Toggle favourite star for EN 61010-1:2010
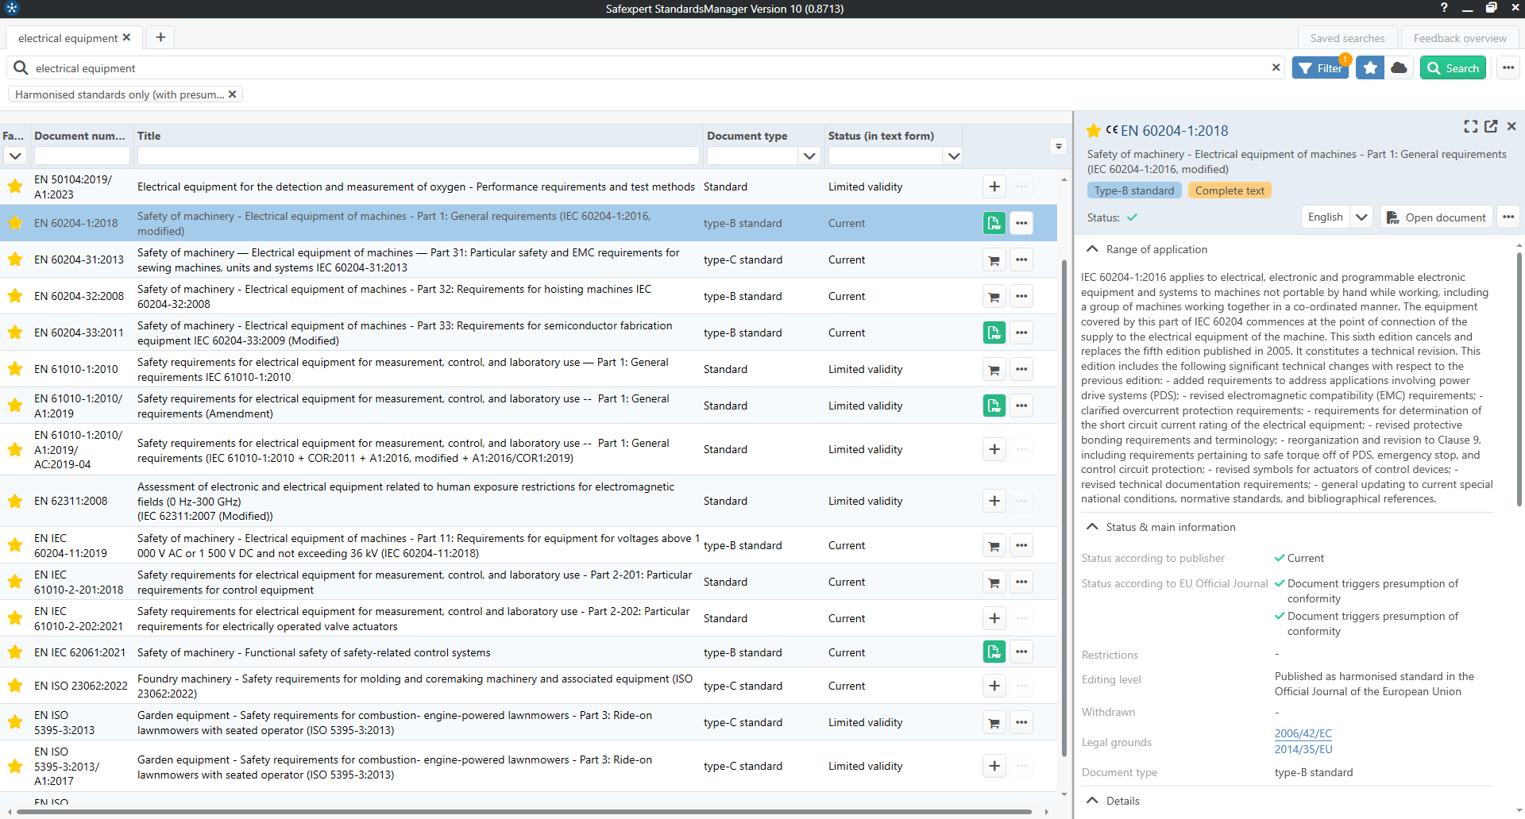Image resolution: width=1525 pixels, height=819 pixels. [14, 369]
